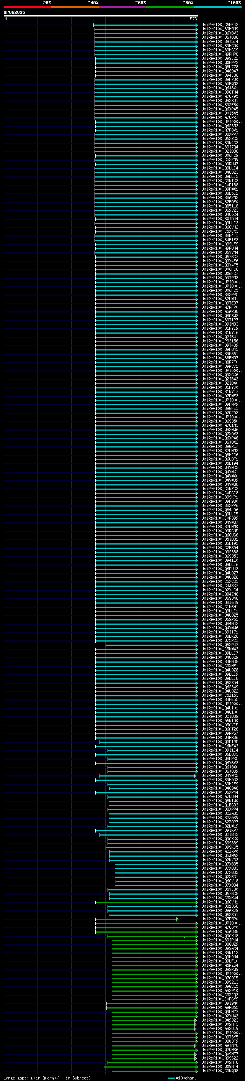This screenshot has width=245, height=1081.
Task: Select hit UniRef100_B9H7U0
Action: (220, 79)
